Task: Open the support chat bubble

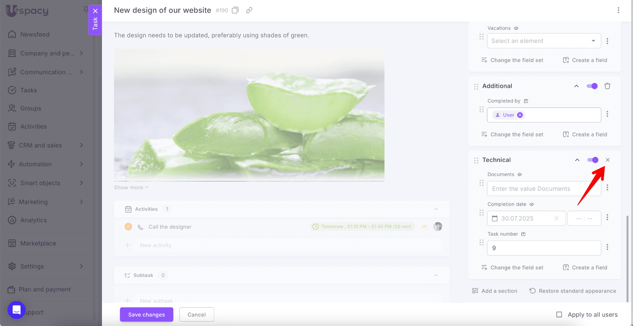Action: pyautogui.click(x=17, y=310)
